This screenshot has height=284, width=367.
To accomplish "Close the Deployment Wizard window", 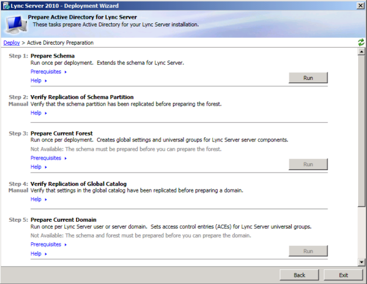I will 359,5.
